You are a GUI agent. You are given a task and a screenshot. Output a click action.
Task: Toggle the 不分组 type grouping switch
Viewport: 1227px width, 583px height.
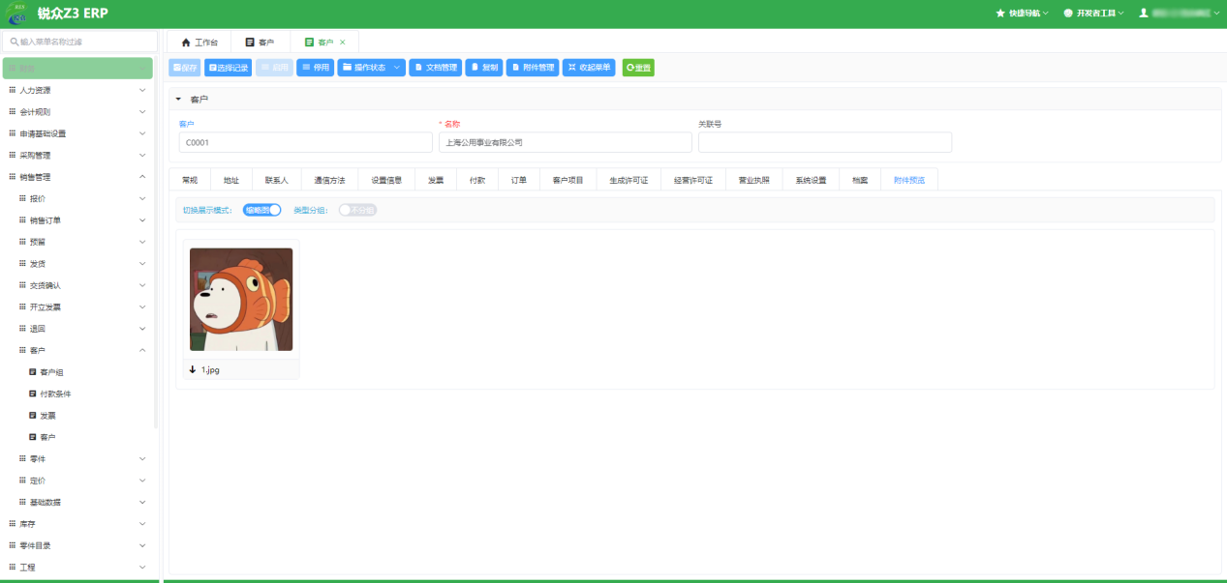click(x=357, y=210)
